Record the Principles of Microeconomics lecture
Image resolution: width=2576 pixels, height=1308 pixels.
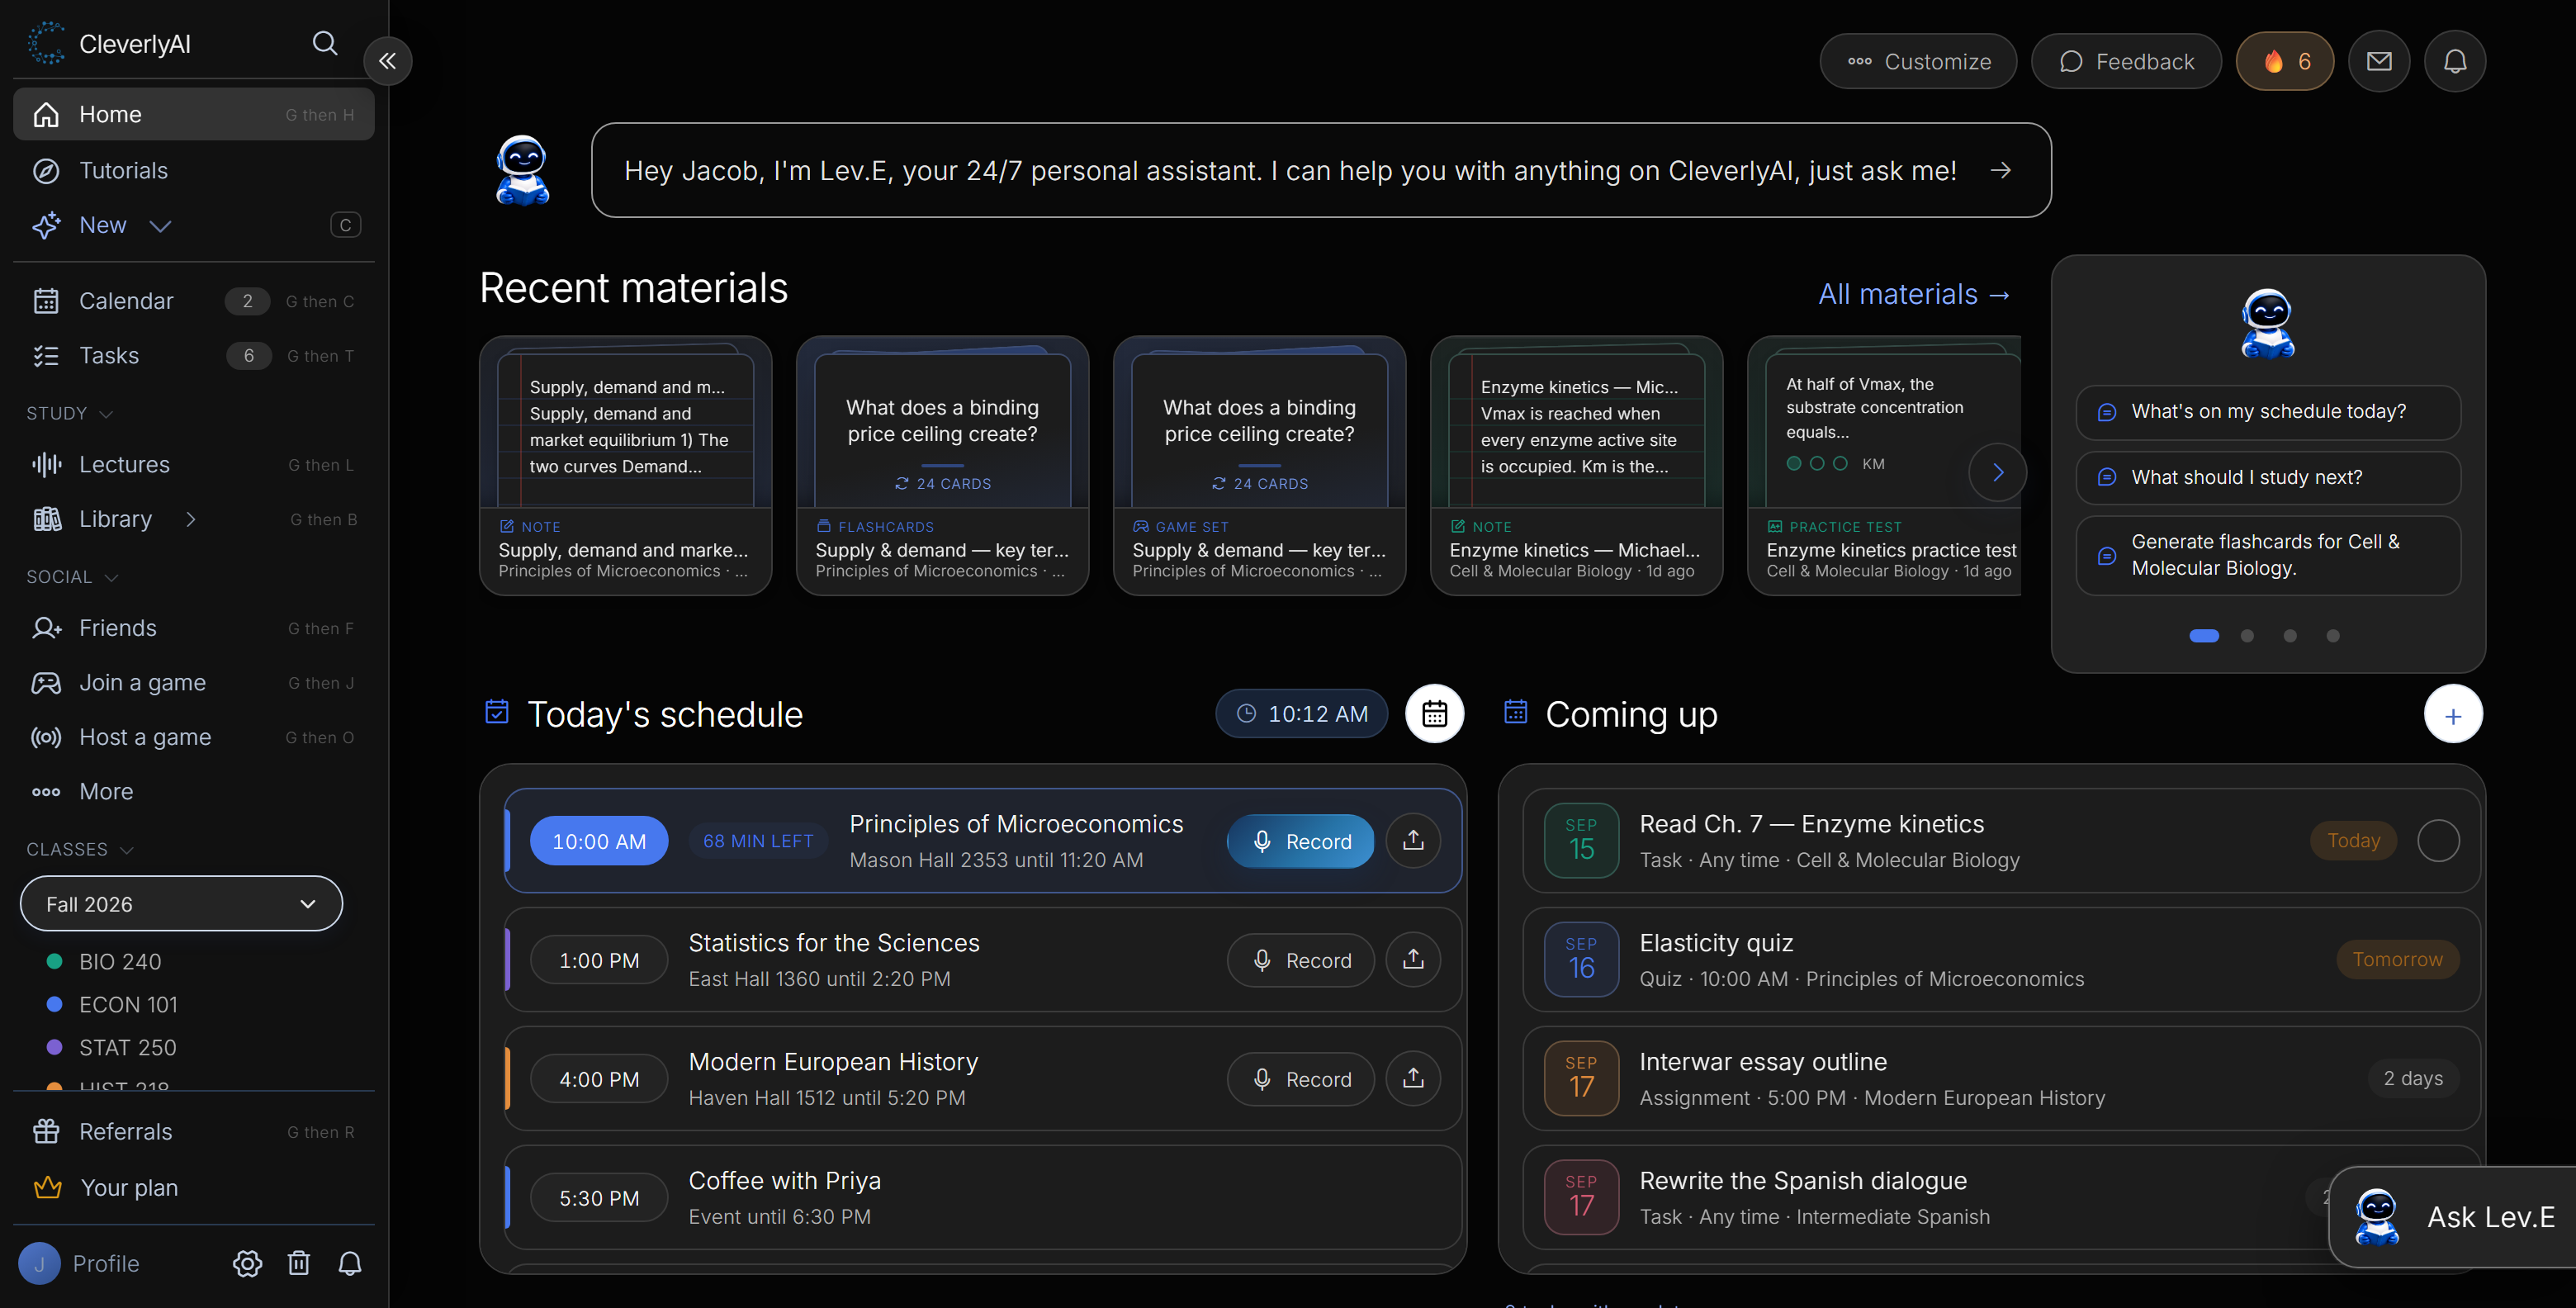tap(1300, 840)
